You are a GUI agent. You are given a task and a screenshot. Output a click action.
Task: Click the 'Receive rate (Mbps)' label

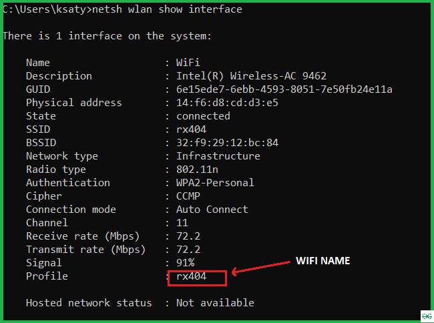(x=83, y=236)
